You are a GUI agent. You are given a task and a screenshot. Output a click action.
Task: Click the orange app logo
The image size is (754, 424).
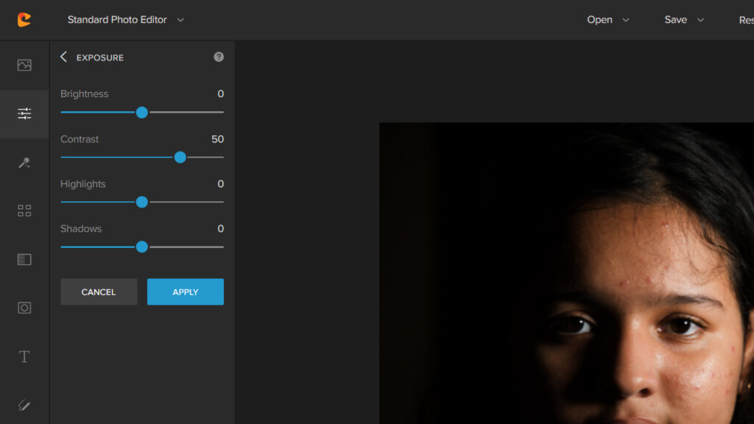[24, 20]
